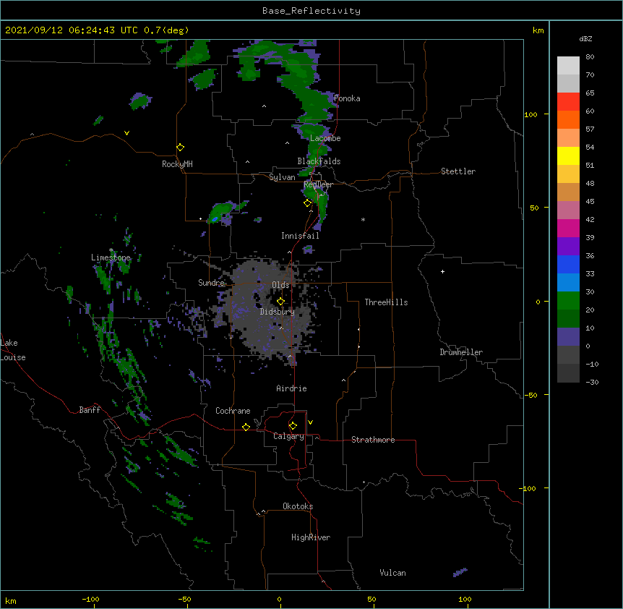
Task: Click the Lake Louise label
Action: tap(13, 350)
